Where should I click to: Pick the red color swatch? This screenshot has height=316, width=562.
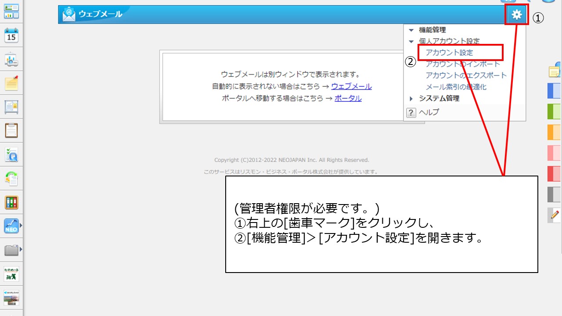click(554, 173)
